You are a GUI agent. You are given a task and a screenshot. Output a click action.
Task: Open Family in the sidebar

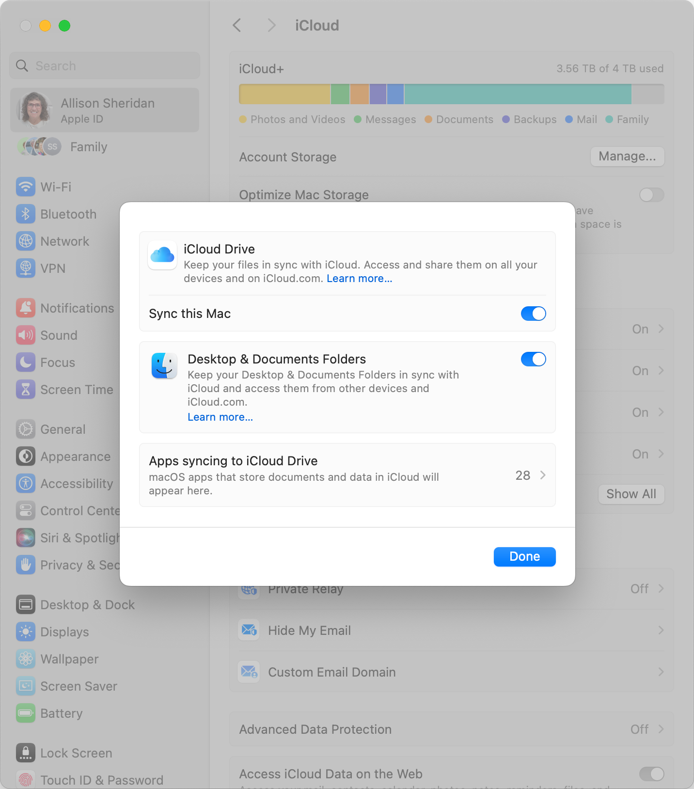point(88,146)
